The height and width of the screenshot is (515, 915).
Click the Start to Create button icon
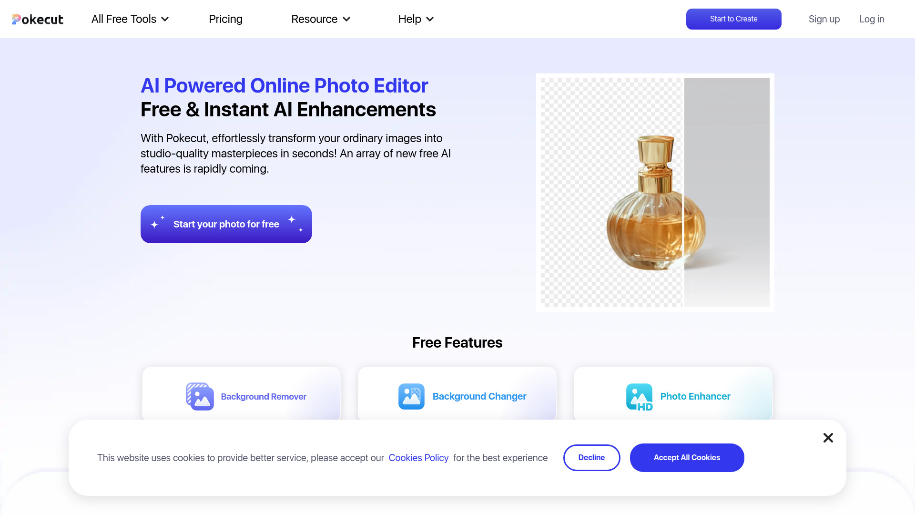coord(733,19)
